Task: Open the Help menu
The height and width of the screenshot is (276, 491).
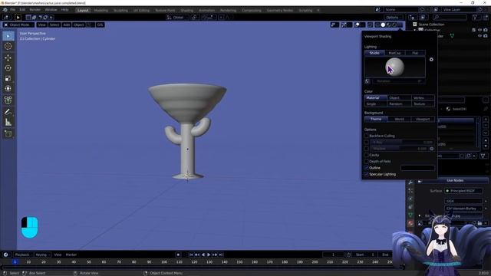Action: (64, 10)
